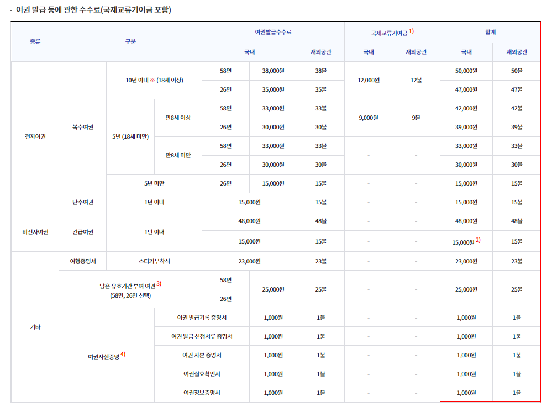Select the '42,000원' total
Screen dimensions: 547x407
tap(466, 108)
